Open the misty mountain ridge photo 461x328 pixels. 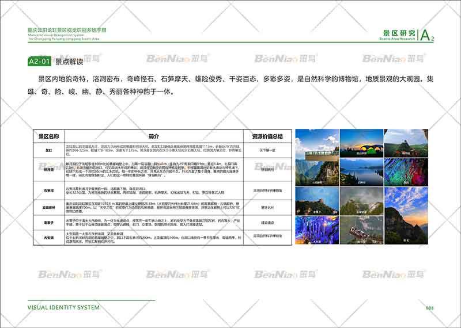pyautogui.click(x=362, y=201)
